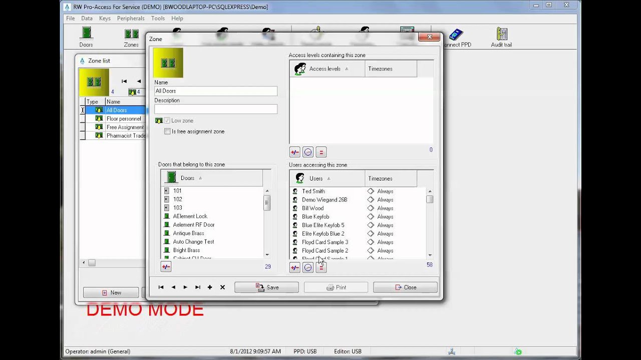The width and height of the screenshot is (641, 360).
Task: Sort by Users column header
Action: (328, 178)
